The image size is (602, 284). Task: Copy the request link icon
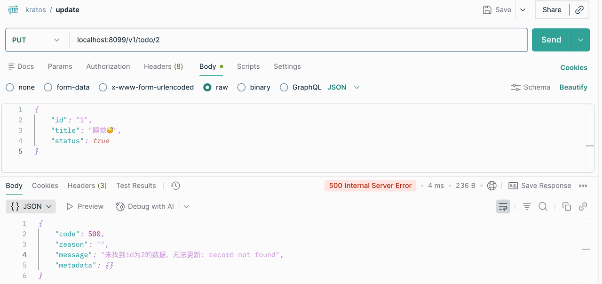click(579, 9)
